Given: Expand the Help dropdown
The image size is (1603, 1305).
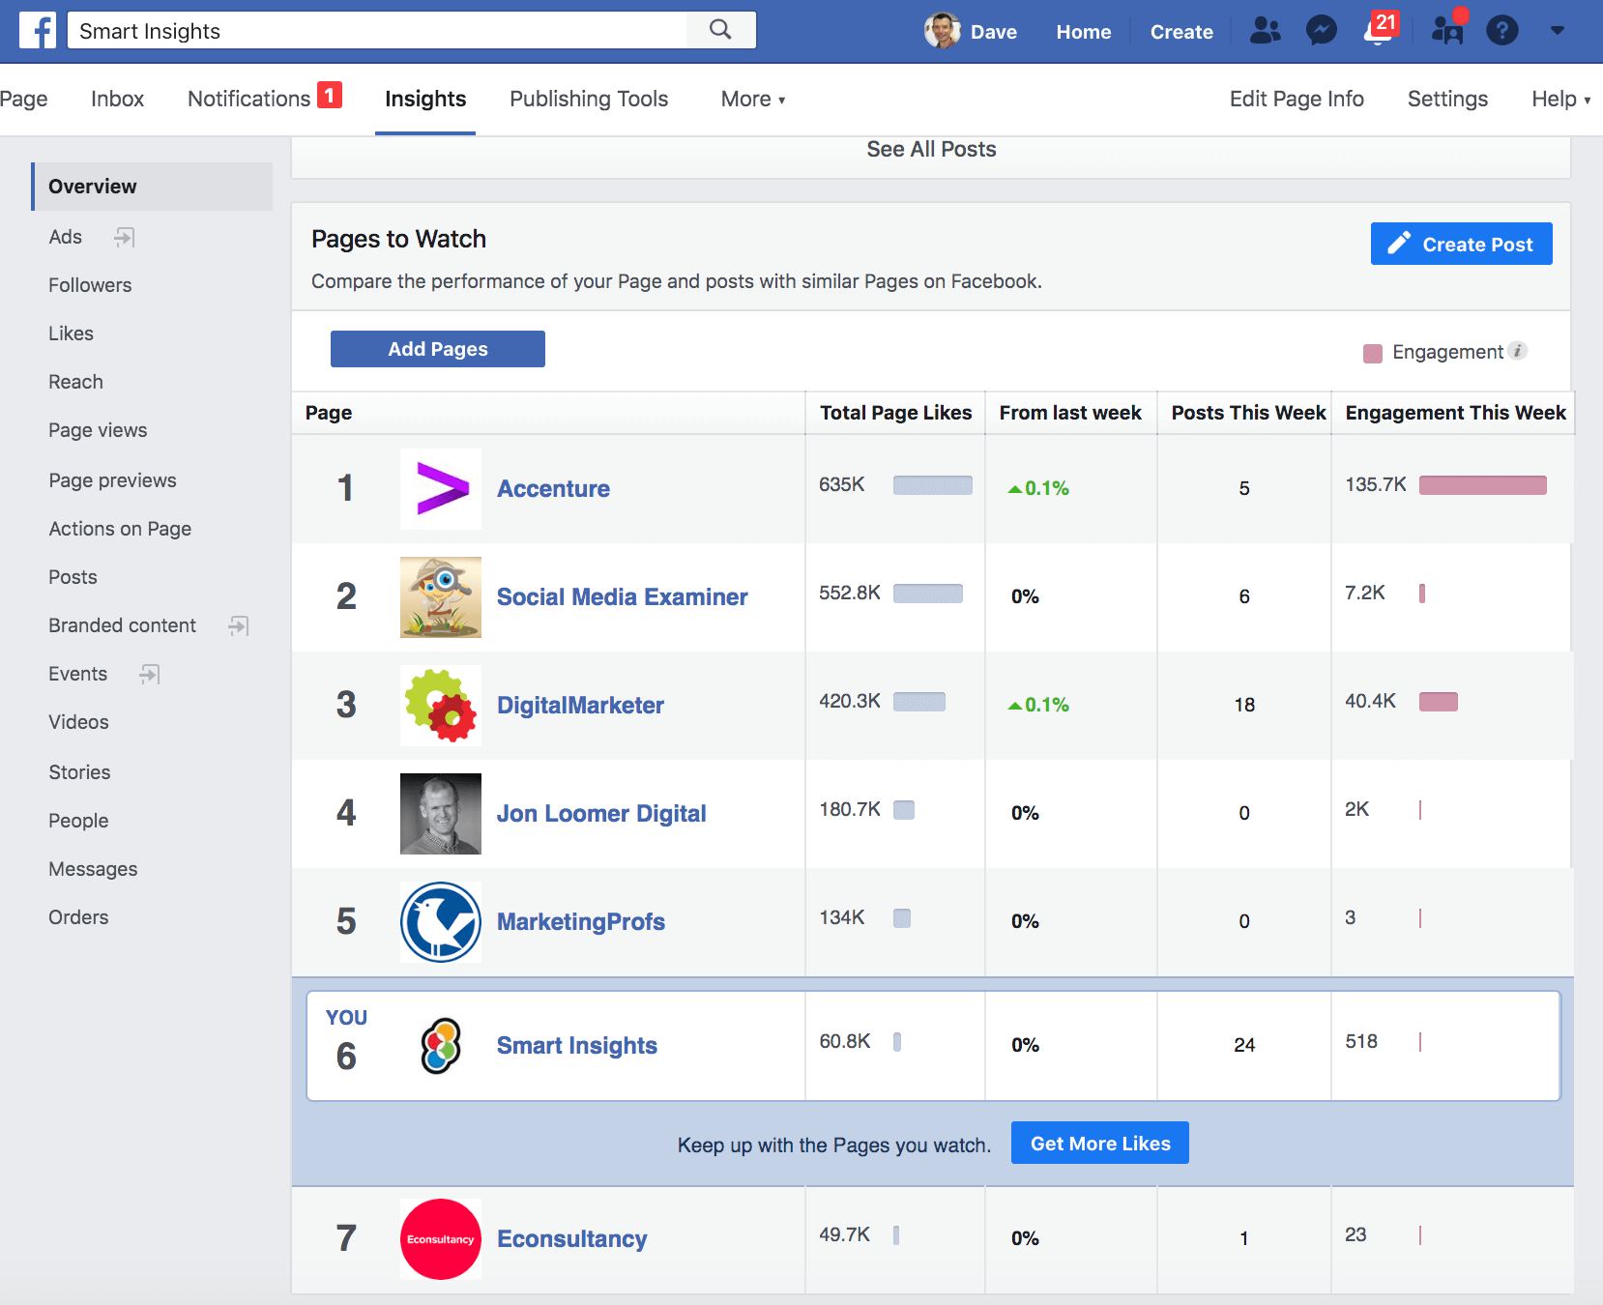Looking at the screenshot, I should pos(1560,99).
